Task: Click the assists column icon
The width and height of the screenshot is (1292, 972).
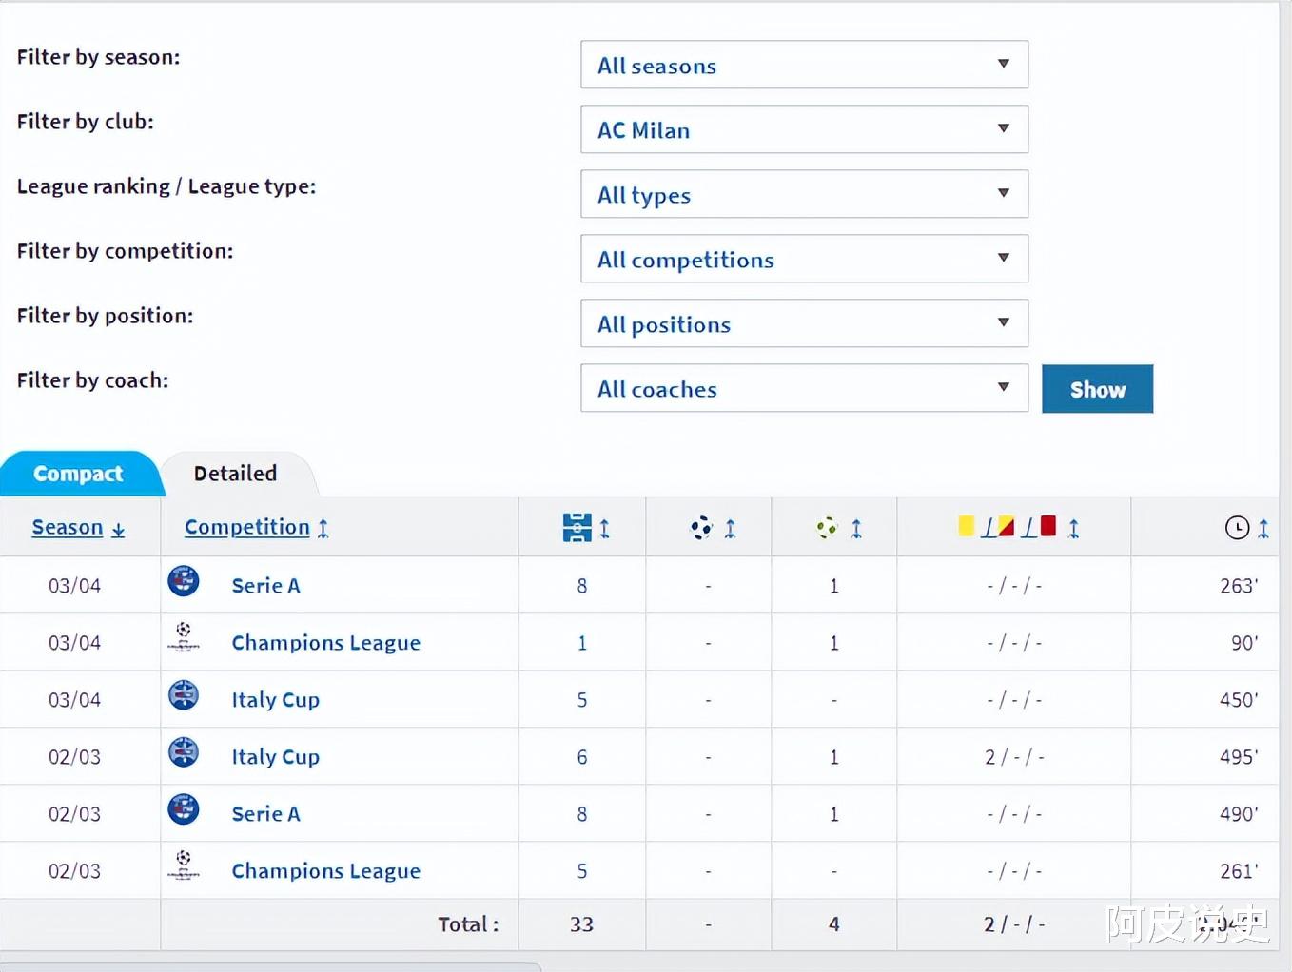Action: 827,528
